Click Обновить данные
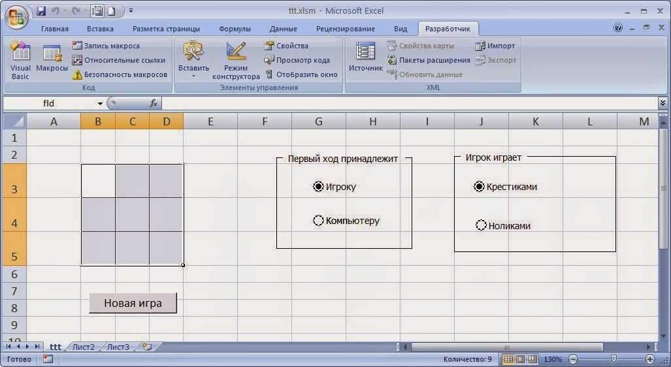Screen dimensions: 671x367 point(425,74)
